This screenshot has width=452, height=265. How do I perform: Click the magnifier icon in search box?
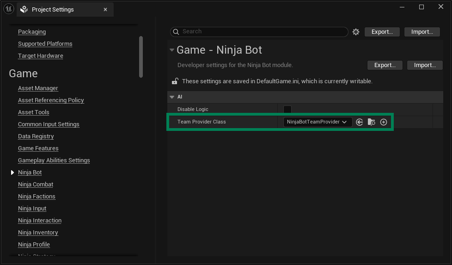click(176, 32)
